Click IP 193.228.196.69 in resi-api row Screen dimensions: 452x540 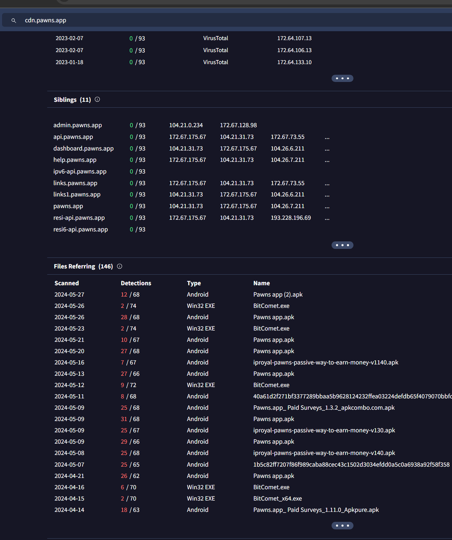(291, 218)
